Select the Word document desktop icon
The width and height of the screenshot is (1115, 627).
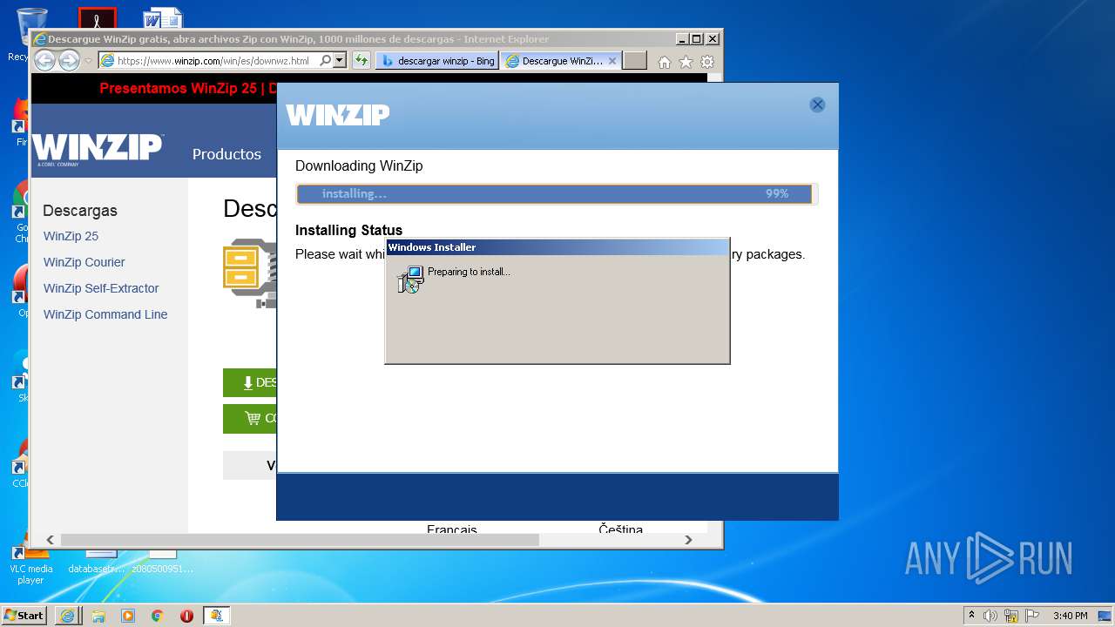coord(163,18)
